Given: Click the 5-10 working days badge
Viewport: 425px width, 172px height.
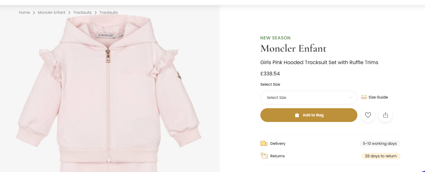Looking at the screenshot, I should [x=380, y=144].
